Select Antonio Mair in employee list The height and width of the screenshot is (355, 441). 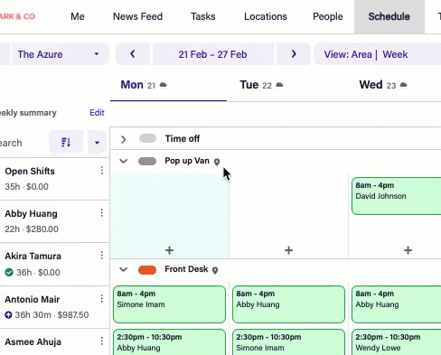pyautogui.click(x=54, y=307)
